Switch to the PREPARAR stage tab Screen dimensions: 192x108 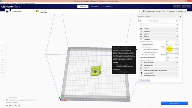[x=83, y=7]
